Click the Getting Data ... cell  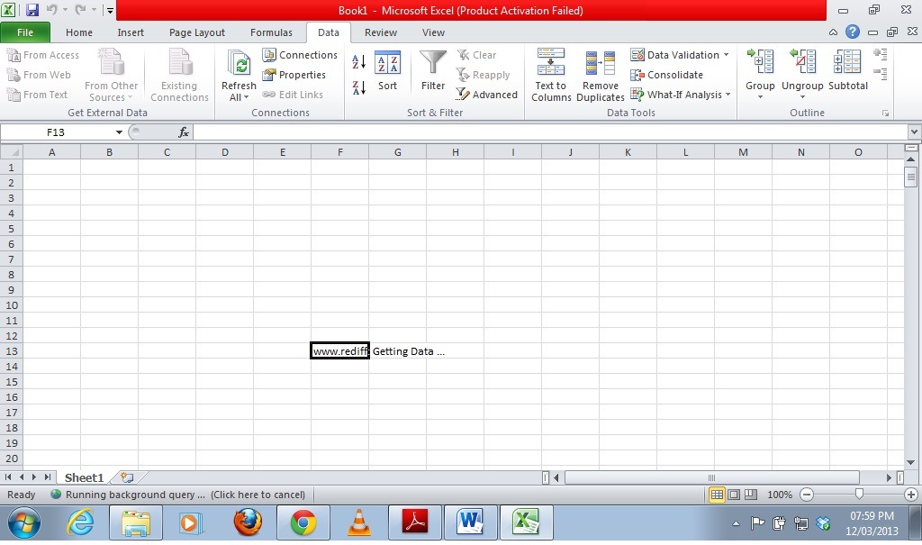(409, 351)
